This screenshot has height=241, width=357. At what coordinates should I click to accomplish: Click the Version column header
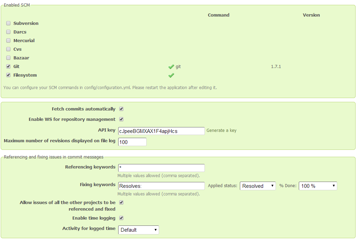coord(311,15)
